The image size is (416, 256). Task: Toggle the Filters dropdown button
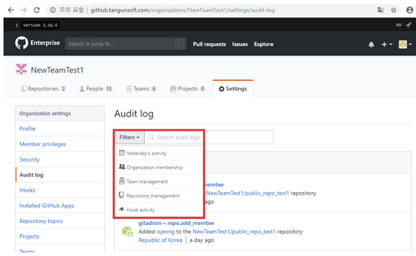coord(129,137)
